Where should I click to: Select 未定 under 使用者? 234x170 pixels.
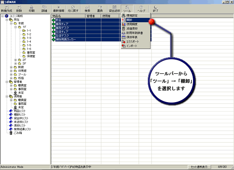[x=19, y=107]
